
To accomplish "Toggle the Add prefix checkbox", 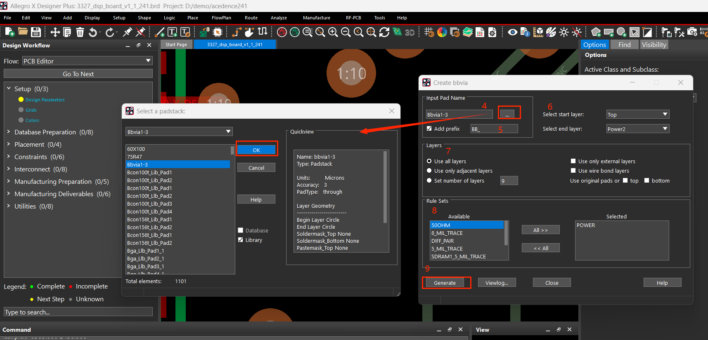I will pyautogui.click(x=429, y=129).
